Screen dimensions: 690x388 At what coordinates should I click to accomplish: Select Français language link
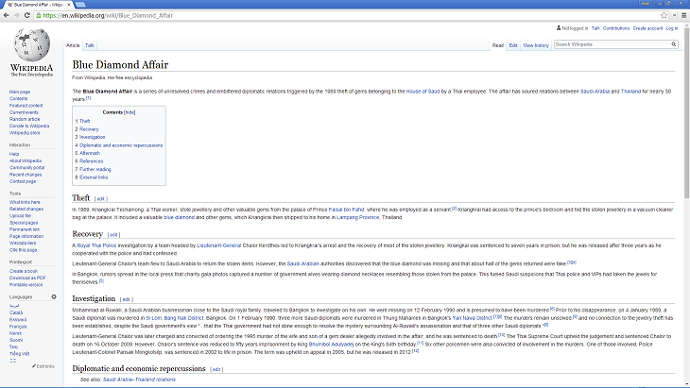pos(18,327)
